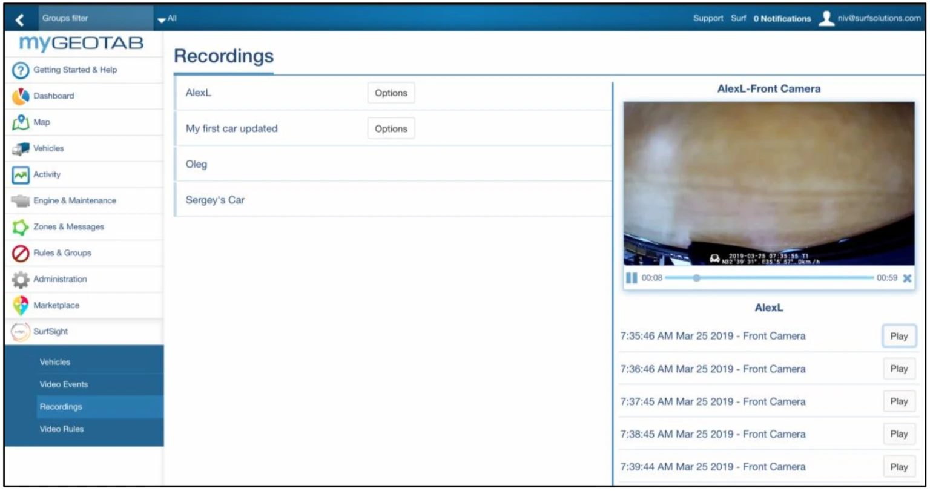Click the myGEOTAB logo
The height and width of the screenshot is (491, 930).
coord(82,44)
